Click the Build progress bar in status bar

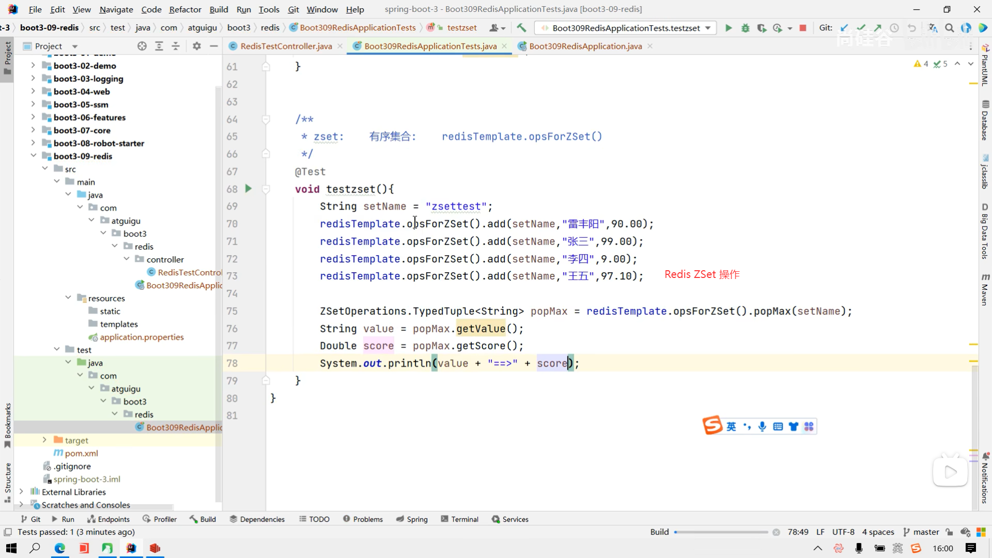click(x=721, y=532)
